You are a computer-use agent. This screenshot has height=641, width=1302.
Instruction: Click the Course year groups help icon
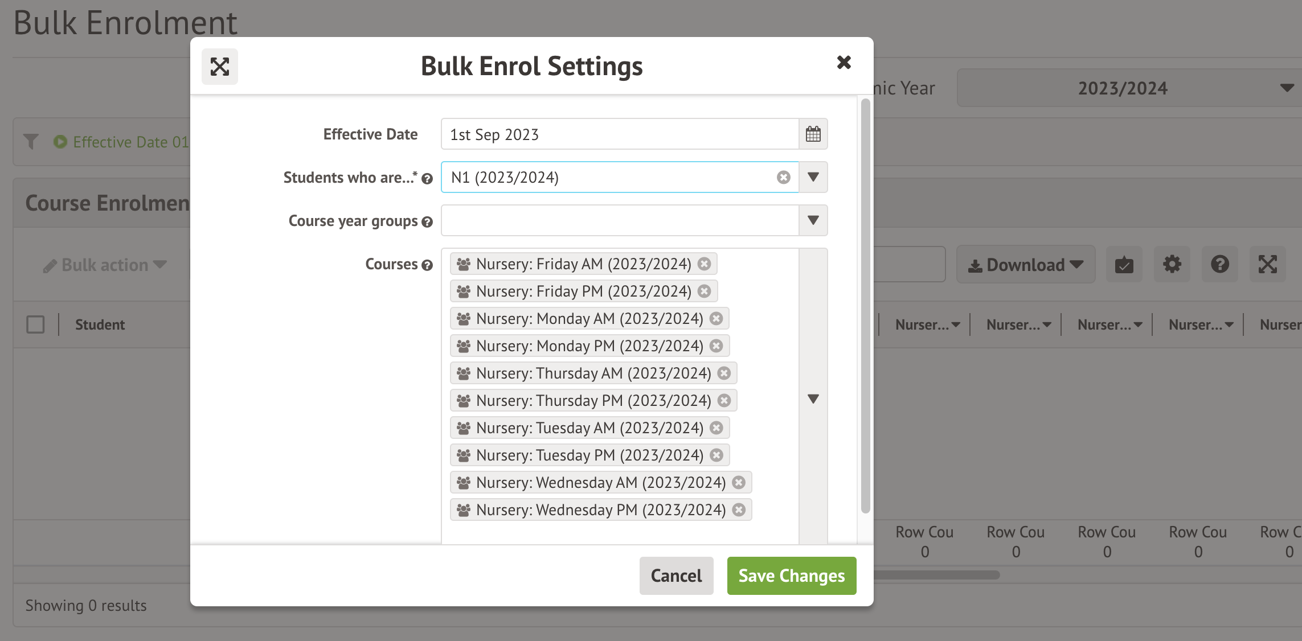[x=427, y=222]
